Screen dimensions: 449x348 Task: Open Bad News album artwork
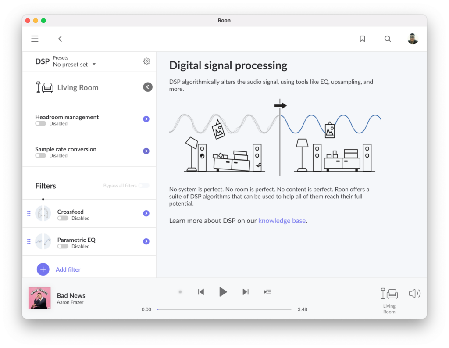coord(39,298)
